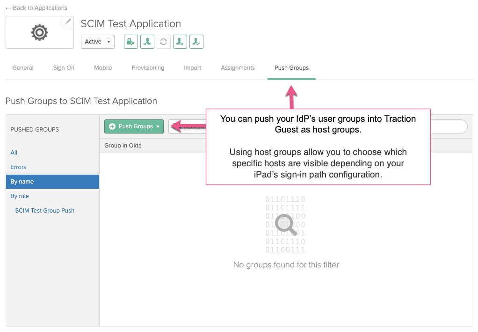Image resolution: width=478 pixels, height=332 pixels.
Task: Select the Errors filter in the sidebar
Action: [x=18, y=167]
